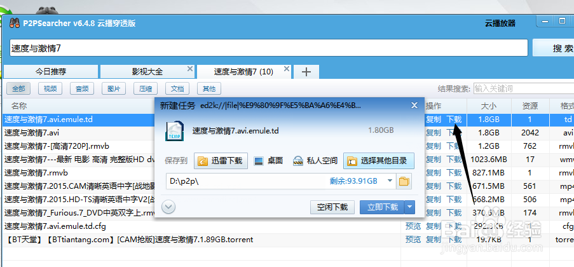Image resolution: width=574 pixels, height=267 pixels.
Task: Click the 搜索 button
Action: tap(554, 48)
